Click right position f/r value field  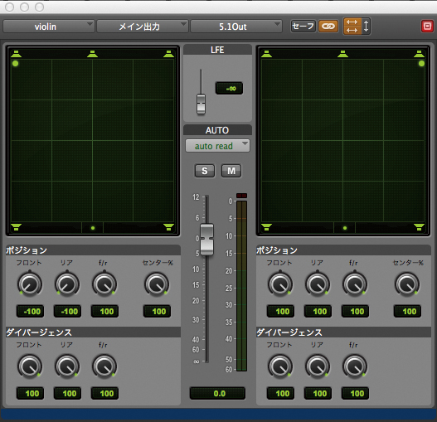pyautogui.click(x=355, y=312)
